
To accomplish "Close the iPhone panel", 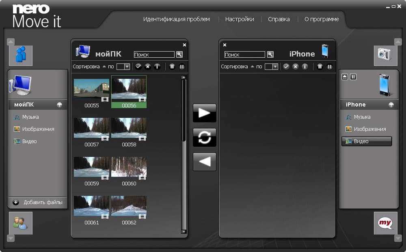I will pyautogui.click(x=225, y=45).
